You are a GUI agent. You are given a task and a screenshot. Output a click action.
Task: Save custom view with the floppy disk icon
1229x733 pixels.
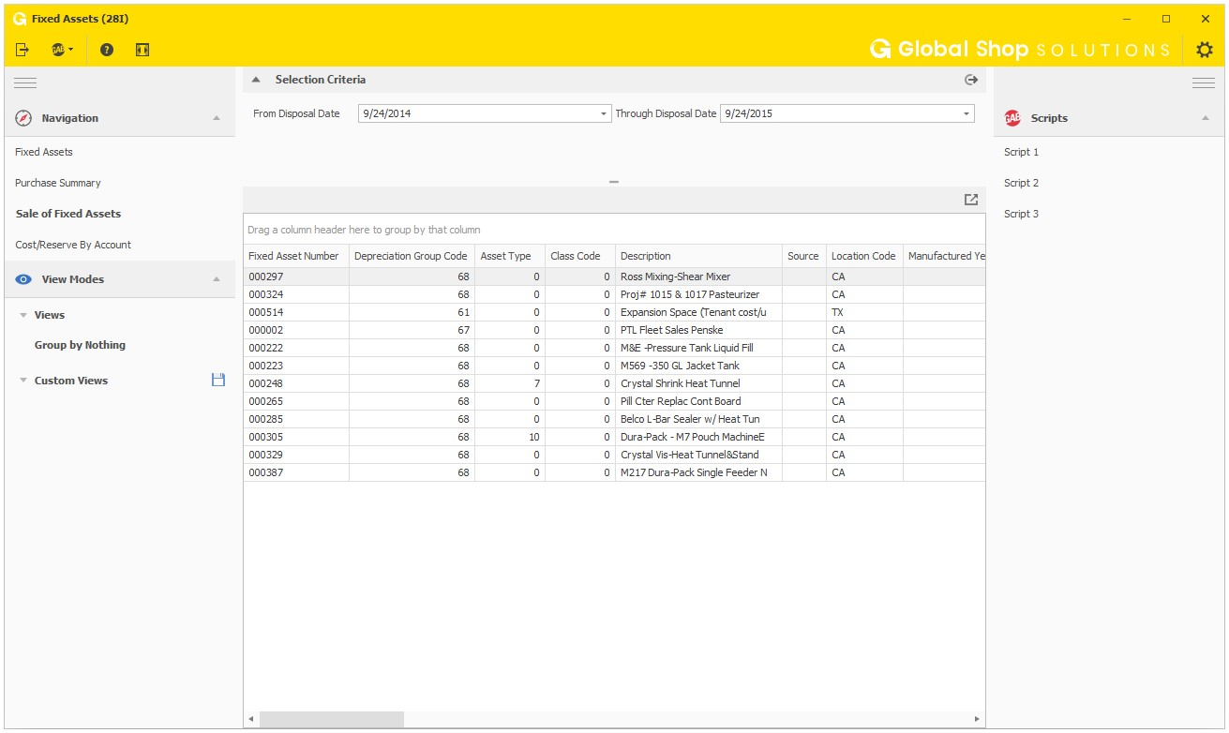(x=218, y=380)
